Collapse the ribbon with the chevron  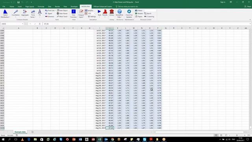tap(250, 20)
